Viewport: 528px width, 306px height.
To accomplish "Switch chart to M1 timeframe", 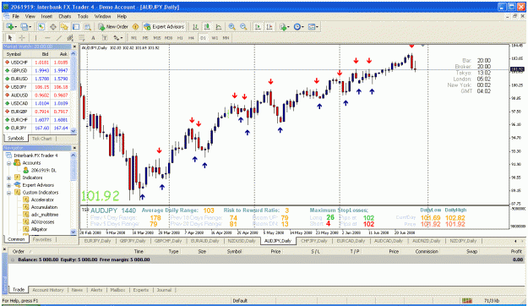I will pyautogui.click(x=133, y=38).
